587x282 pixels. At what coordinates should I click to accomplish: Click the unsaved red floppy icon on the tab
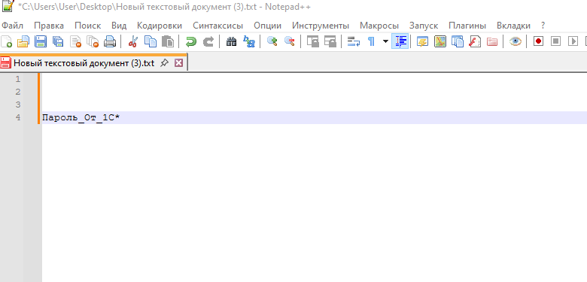tap(5, 63)
